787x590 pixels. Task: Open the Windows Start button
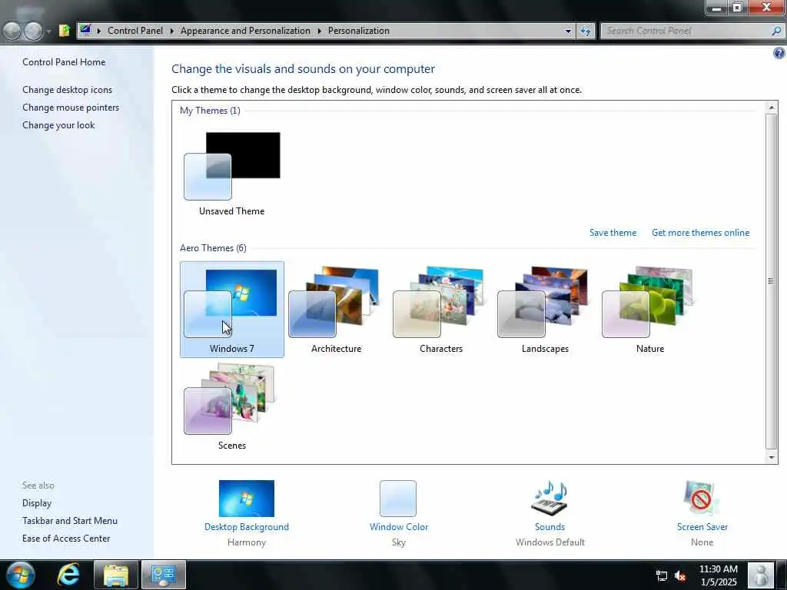pyautogui.click(x=20, y=575)
